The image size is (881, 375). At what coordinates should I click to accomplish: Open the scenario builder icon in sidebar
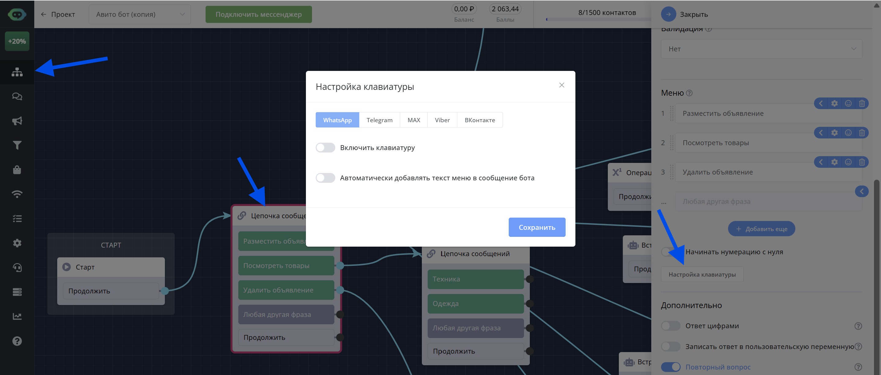(x=17, y=72)
